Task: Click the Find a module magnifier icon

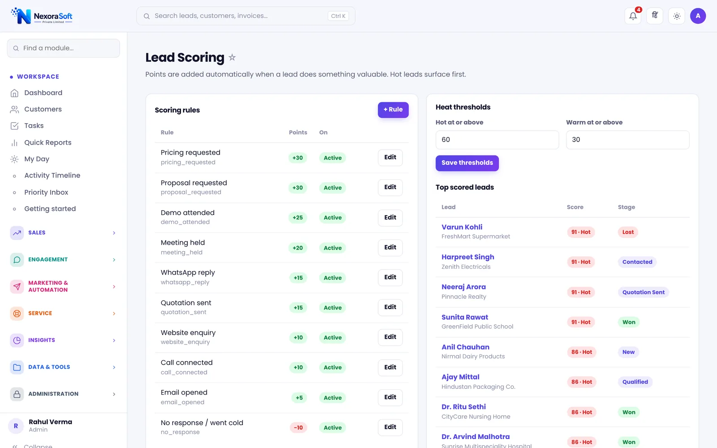Action: pos(16,48)
